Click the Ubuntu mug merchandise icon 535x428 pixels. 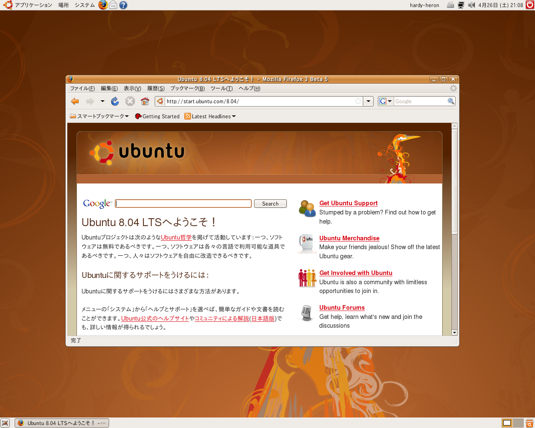click(x=307, y=244)
